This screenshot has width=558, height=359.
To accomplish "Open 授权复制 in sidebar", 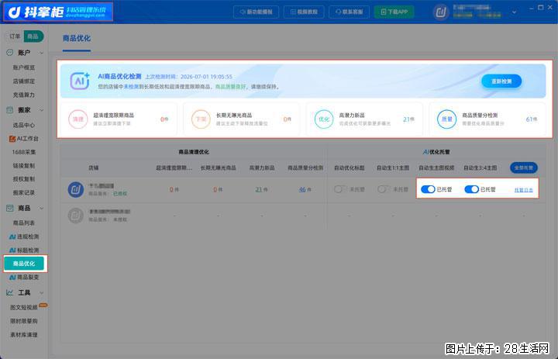I will (x=24, y=179).
